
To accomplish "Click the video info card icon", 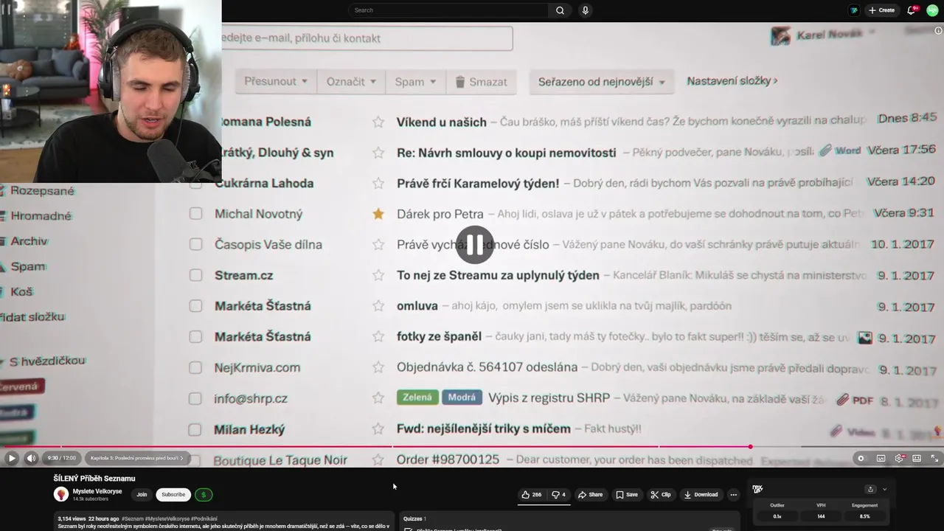I will pyautogui.click(x=938, y=31).
